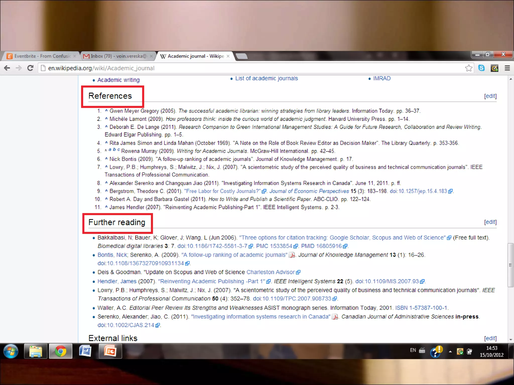The image size is (514, 385).
Task: Open the Chrome menu button
Action: pos(507,68)
